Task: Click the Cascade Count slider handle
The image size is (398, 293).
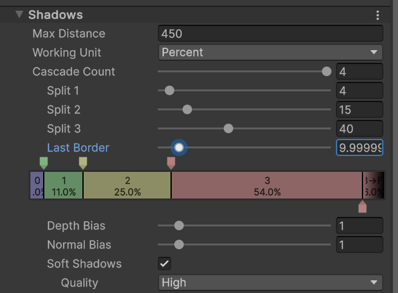Action: pos(326,72)
